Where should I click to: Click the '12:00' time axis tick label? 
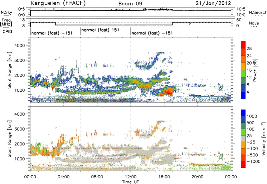(130, 177)
